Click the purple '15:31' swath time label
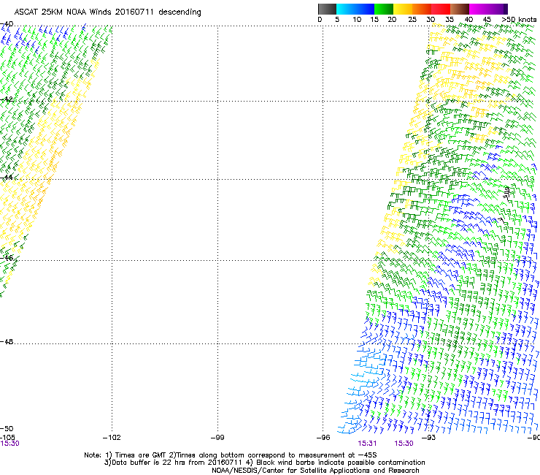540x475 pixels. pyautogui.click(x=367, y=444)
